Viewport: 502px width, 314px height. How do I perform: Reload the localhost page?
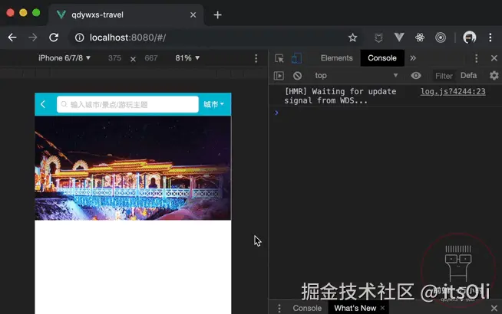(54, 38)
